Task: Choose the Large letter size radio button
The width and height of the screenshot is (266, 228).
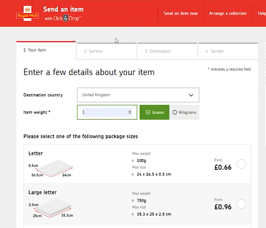Action: 241,204
